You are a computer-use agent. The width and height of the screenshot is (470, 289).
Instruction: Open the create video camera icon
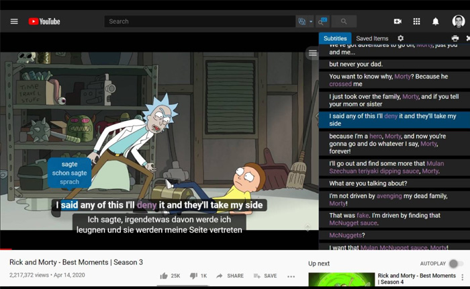(397, 22)
